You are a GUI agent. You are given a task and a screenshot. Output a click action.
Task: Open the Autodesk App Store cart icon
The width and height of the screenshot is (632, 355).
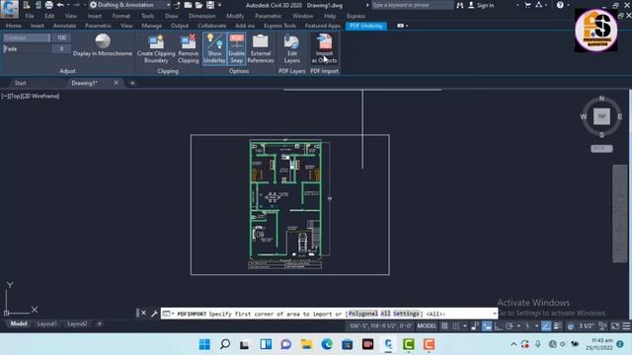coord(527,5)
